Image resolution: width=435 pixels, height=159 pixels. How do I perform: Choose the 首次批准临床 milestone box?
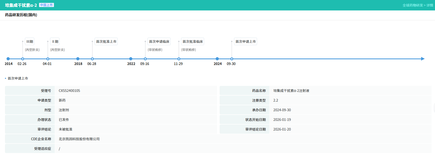point(193,42)
